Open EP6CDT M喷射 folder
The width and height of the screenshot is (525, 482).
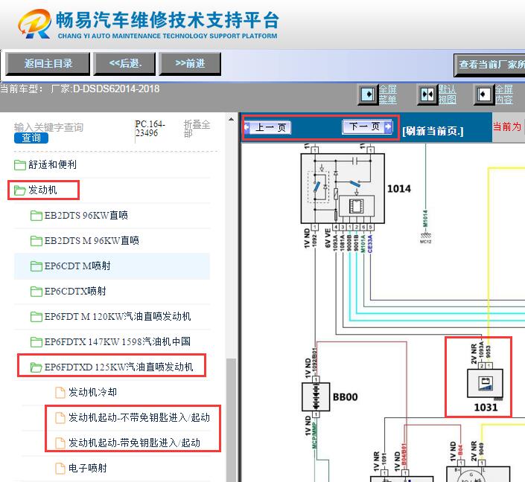[x=77, y=266]
